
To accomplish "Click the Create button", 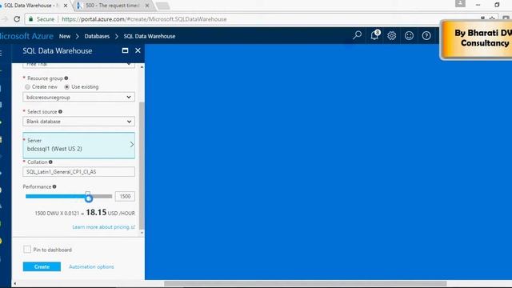I will tap(42, 266).
